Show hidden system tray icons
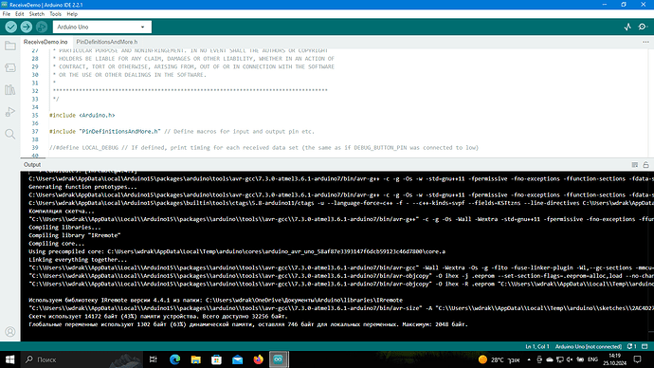The height and width of the screenshot is (368, 654). point(529,359)
